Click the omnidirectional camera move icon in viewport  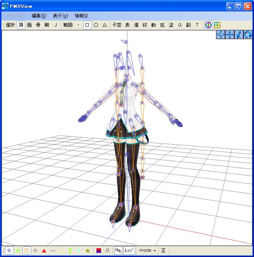coord(221,35)
